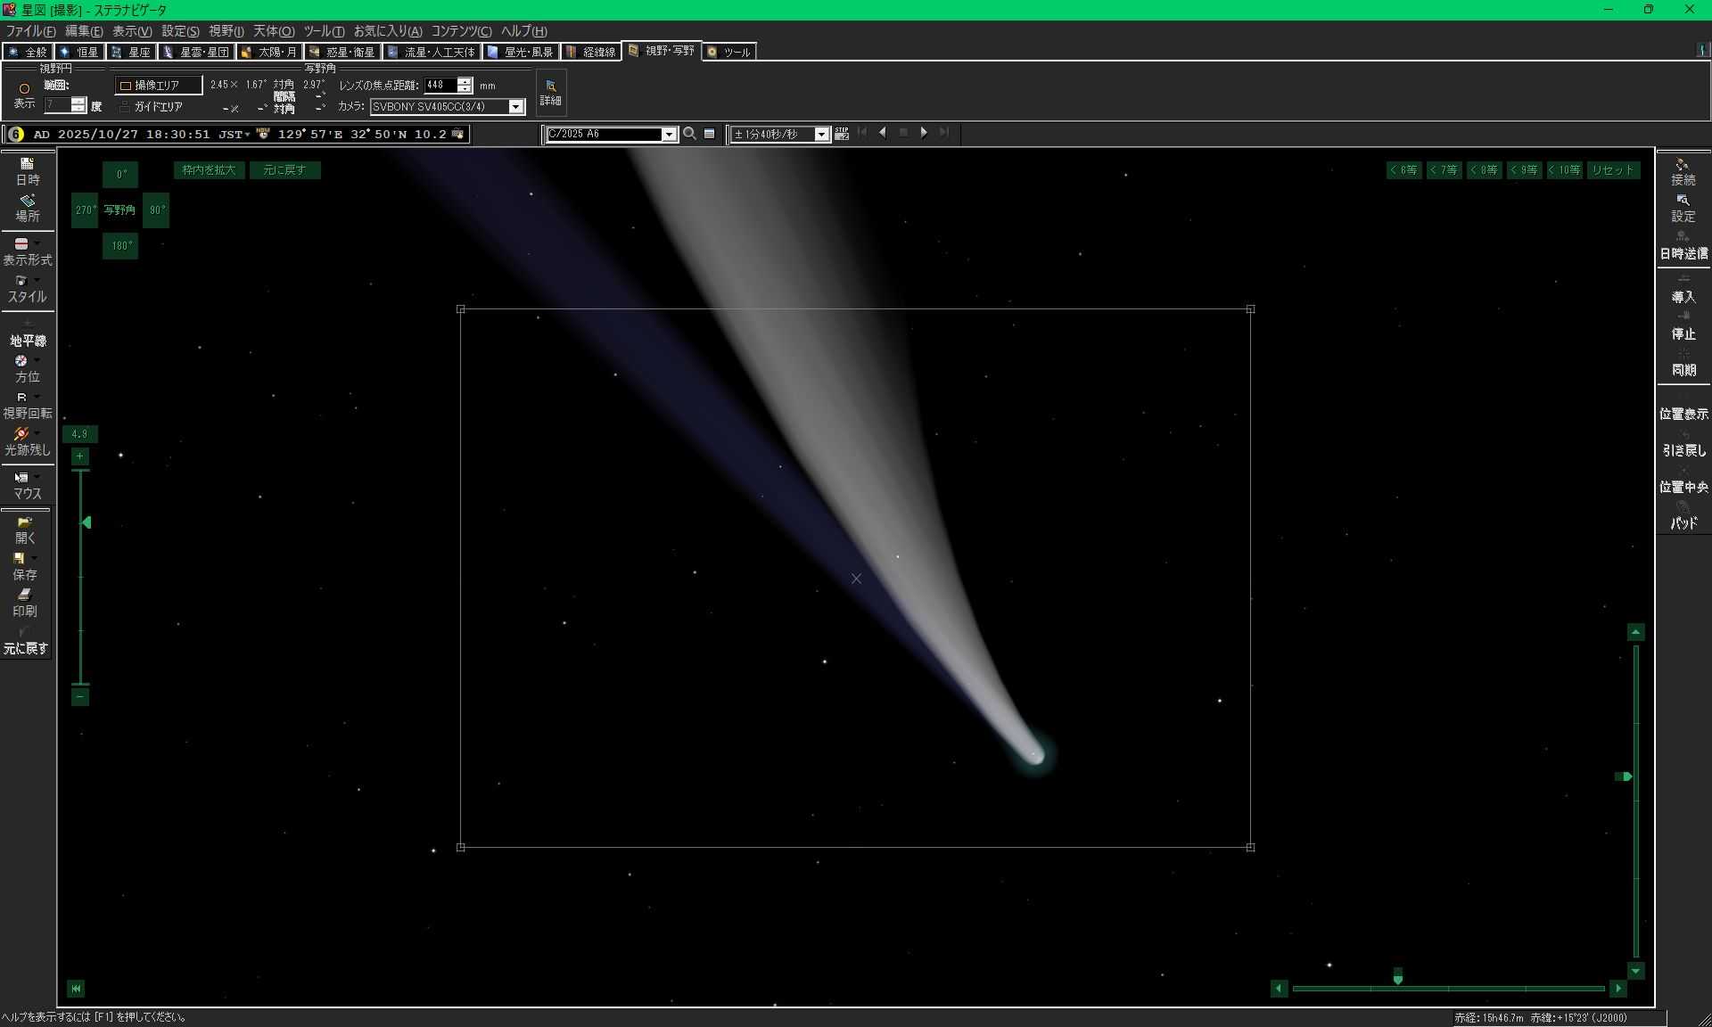Click the search magnifier next to C/2025 A6
Image resolution: width=1712 pixels, height=1027 pixels.
point(689,134)
